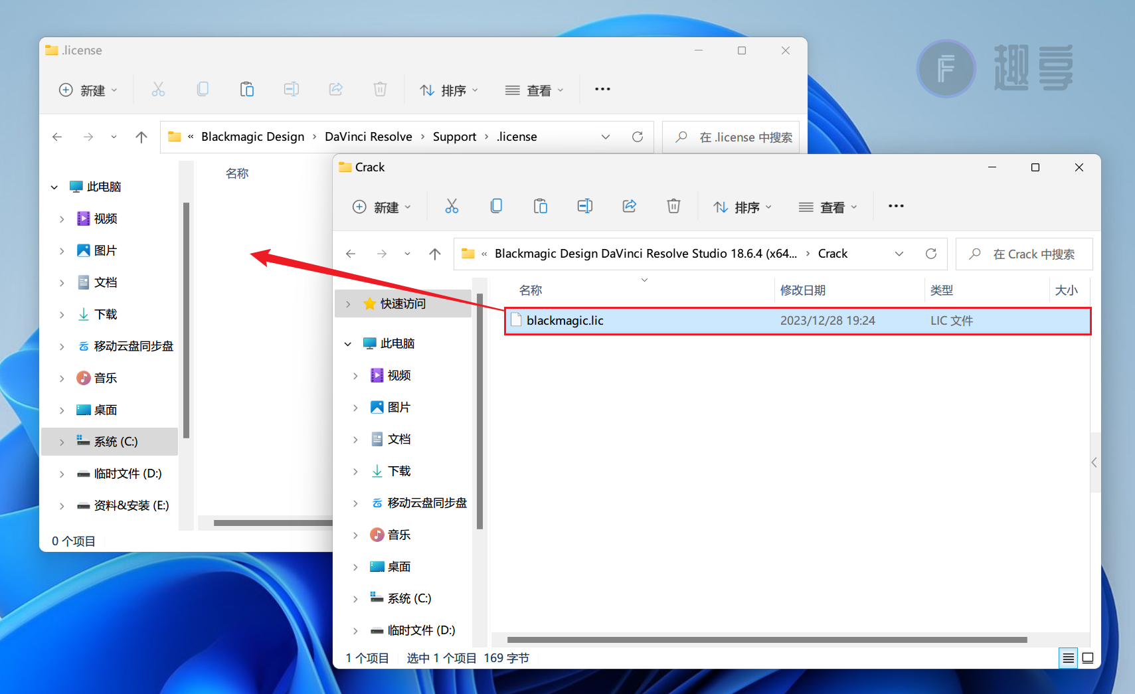Image resolution: width=1135 pixels, height=694 pixels.
Task: Click Share icon in Crack window toolbar
Action: point(630,207)
